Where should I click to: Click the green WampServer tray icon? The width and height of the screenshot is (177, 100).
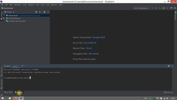coord(154,98)
